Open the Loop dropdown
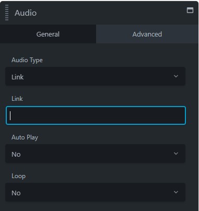The width and height of the screenshot is (199, 211). pos(96,192)
